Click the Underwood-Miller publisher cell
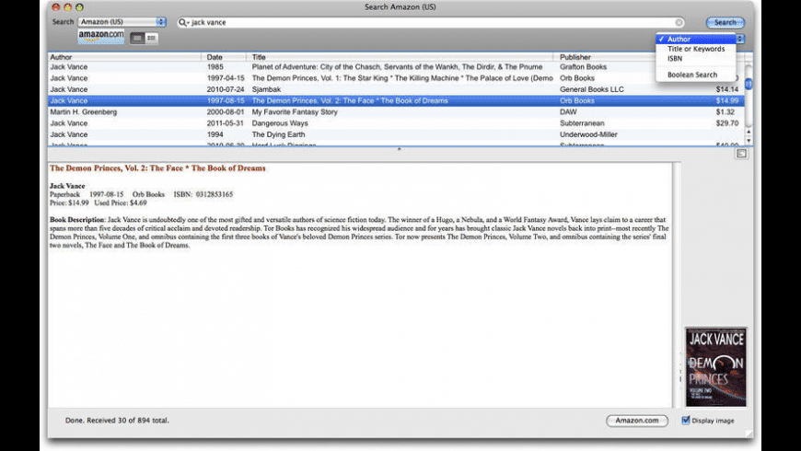Screen dimensions: 801x451 coord(588,134)
